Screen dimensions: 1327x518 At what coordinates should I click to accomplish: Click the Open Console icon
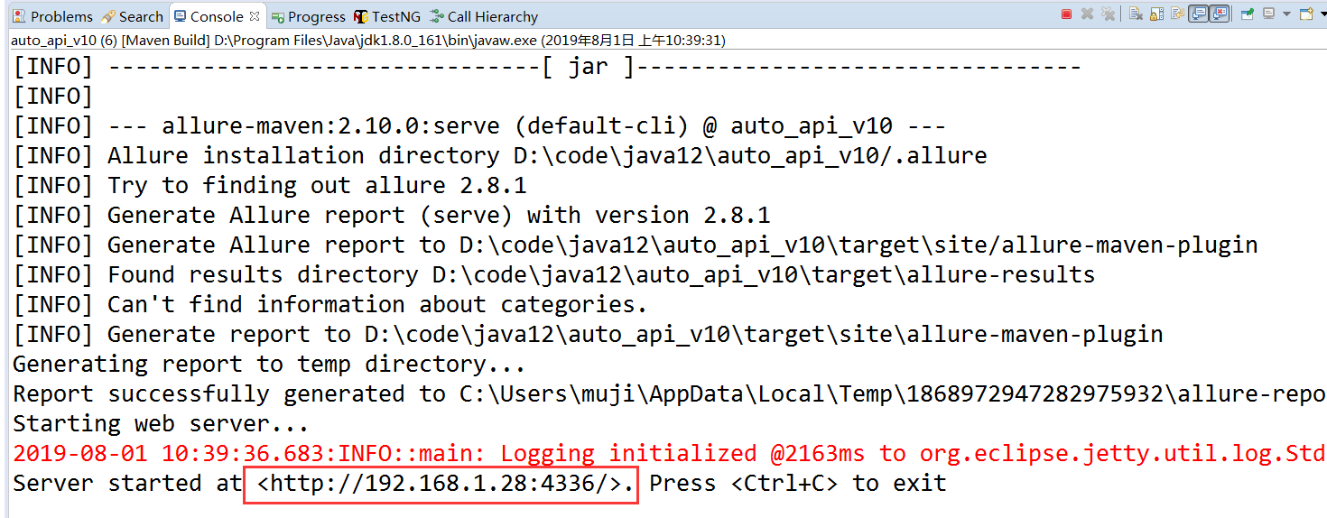(1305, 14)
